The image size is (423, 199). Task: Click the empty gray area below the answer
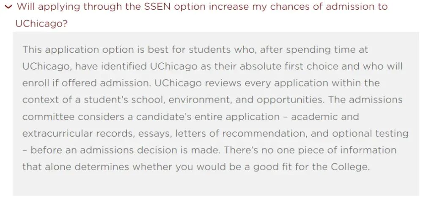(216, 184)
